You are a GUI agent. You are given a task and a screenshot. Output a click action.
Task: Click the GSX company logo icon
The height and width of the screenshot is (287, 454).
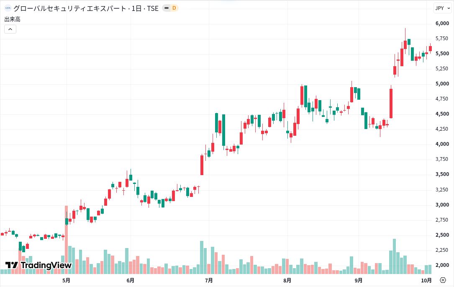tap(8, 8)
